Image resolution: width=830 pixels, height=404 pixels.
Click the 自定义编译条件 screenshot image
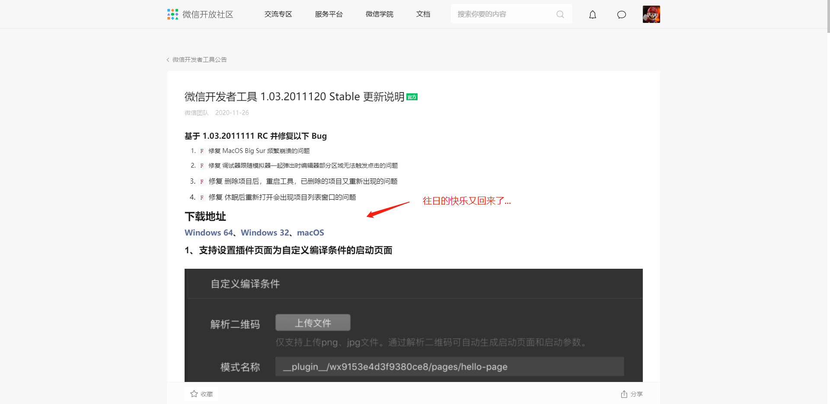click(414, 325)
